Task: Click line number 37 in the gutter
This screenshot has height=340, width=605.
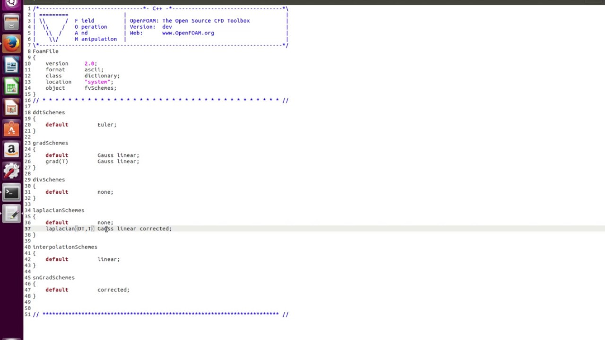Action: click(27, 229)
